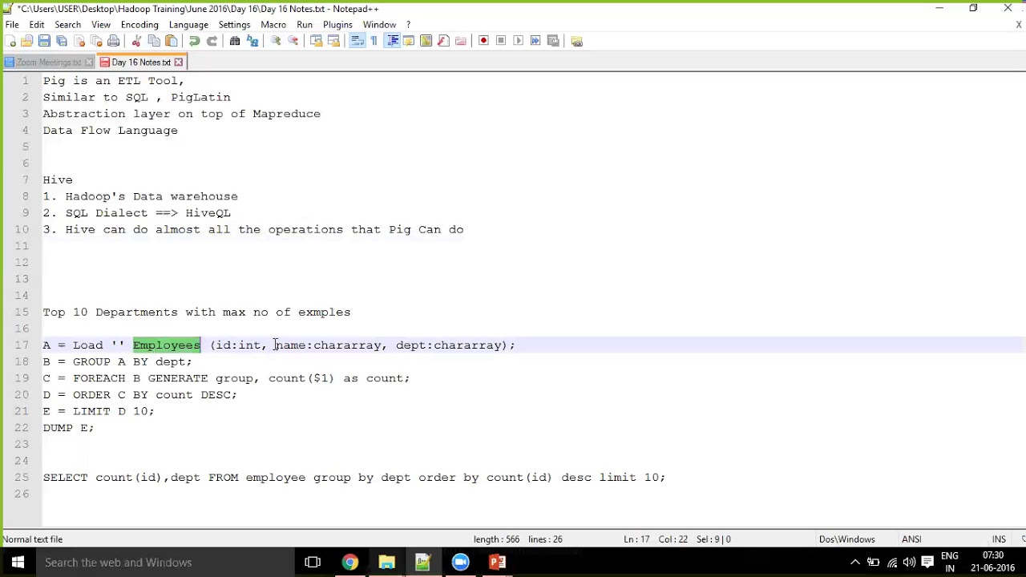Click the Zoom In toolbar icon
Screen dimensions: 1026x577
pyautogui.click(x=276, y=41)
